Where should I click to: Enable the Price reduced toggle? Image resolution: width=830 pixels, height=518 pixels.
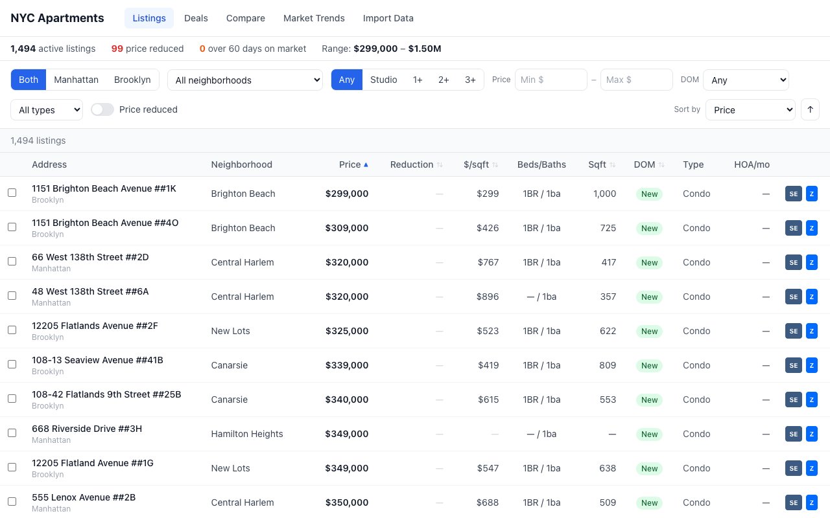click(102, 109)
